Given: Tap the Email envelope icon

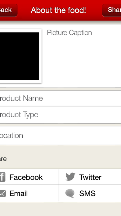Looking at the screenshot, I should pyautogui.click(x=3, y=194).
